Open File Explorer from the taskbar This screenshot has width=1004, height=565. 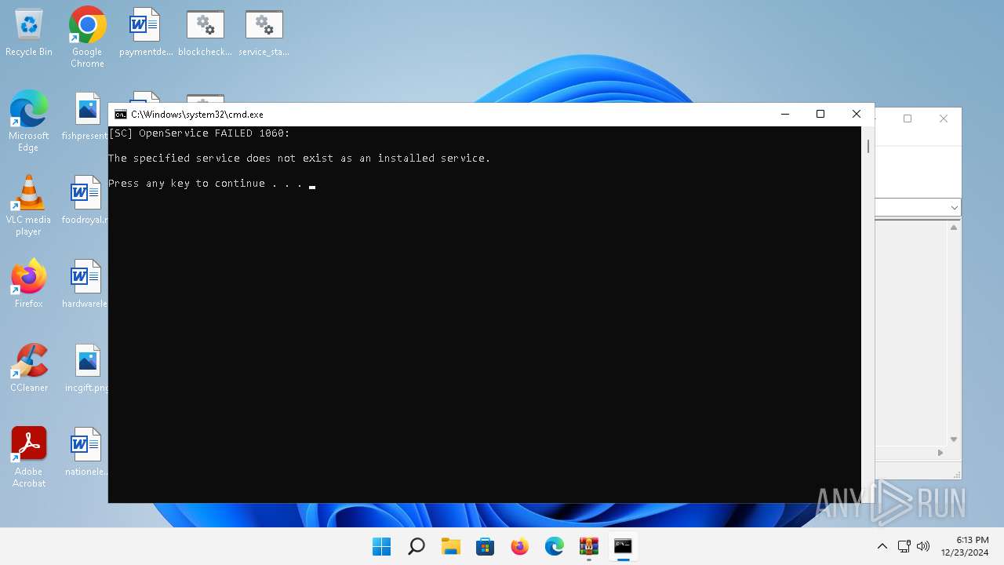pos(451,546)
